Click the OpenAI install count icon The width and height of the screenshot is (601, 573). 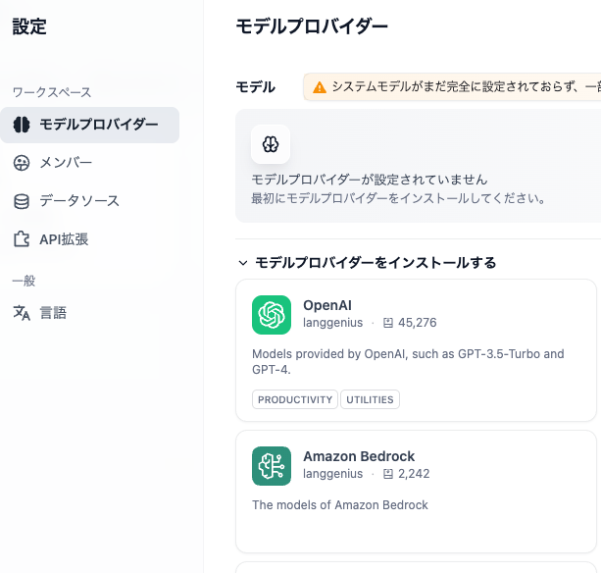click(x=388, y=323)
